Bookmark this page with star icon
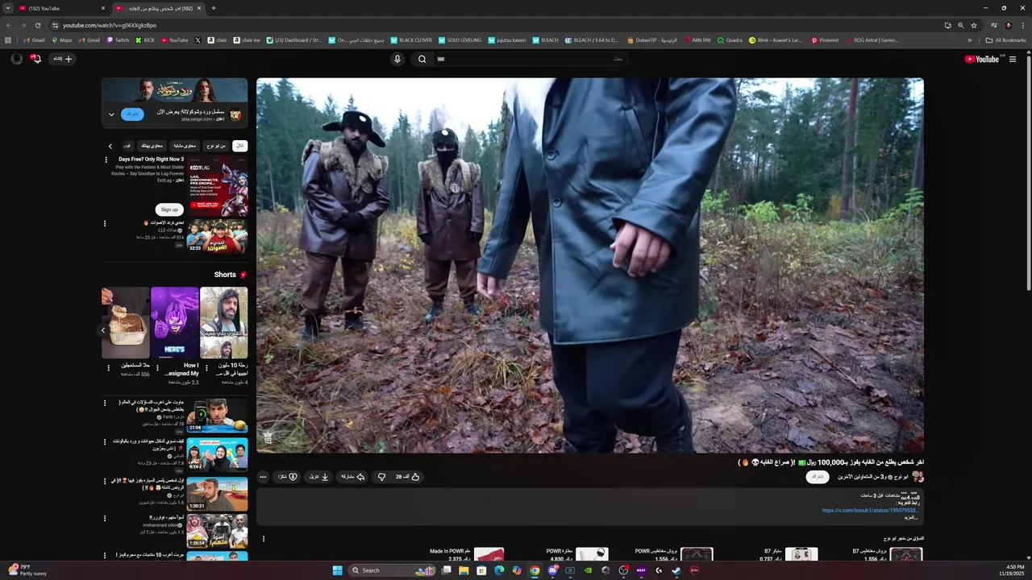 pos(973,25)
